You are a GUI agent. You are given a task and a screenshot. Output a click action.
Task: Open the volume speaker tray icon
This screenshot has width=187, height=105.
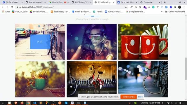pos(172,103)
